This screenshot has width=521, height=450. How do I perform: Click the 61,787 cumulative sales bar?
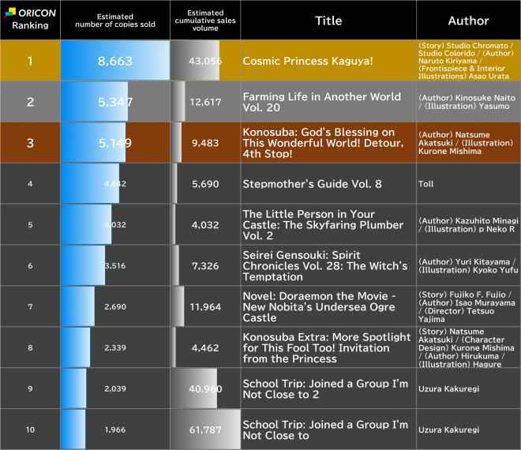click(207, 429)
